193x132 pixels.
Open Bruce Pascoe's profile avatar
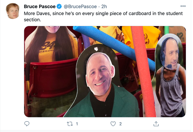13,11
